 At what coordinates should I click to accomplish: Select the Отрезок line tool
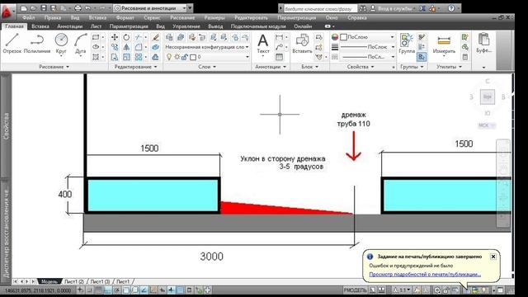(x=12, y=43)
